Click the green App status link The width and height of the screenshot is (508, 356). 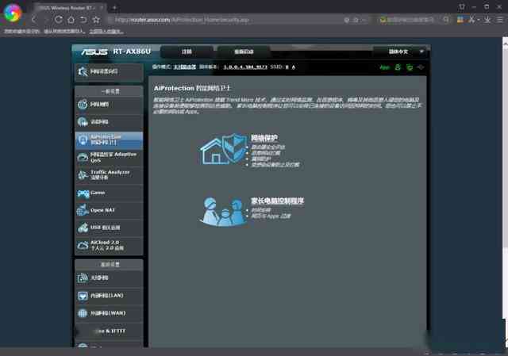click(x=384, y=67)
